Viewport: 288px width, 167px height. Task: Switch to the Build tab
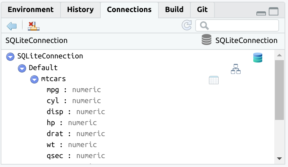tap(174, 10)
